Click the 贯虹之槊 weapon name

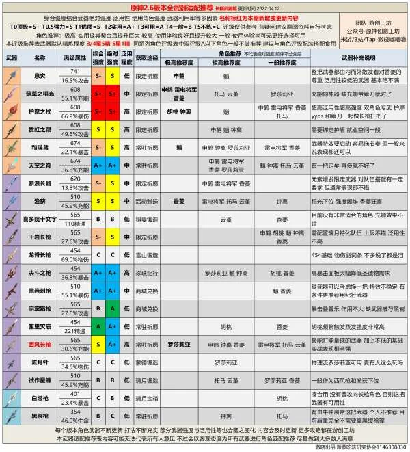pyautogui.click(x=40, y=129)
